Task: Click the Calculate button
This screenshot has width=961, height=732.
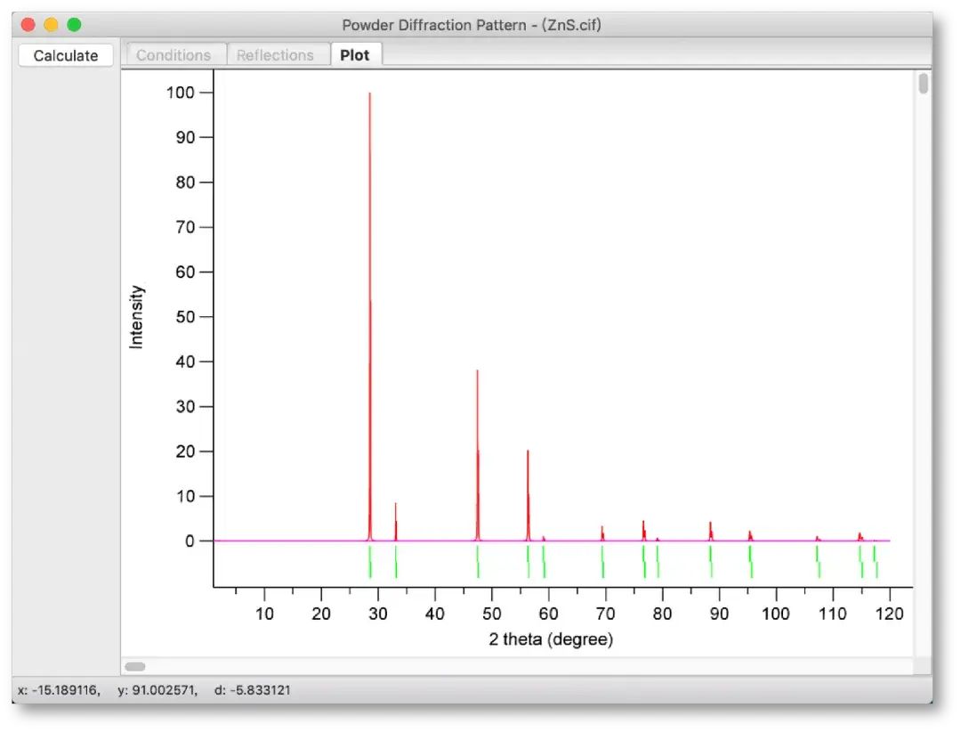Action: pyautogui.click(x=66, y=55)
